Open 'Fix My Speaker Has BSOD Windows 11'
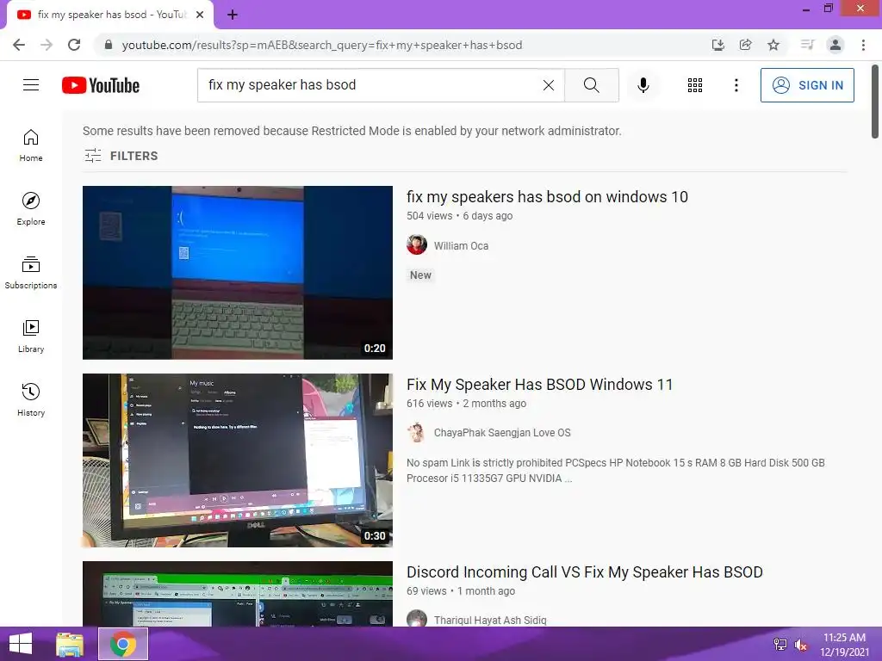 [x=539, y=385]
